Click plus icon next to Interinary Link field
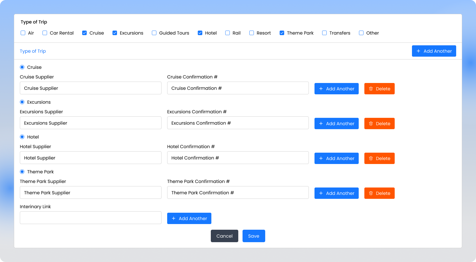The image size is (476, 262). tap(173, 218)
